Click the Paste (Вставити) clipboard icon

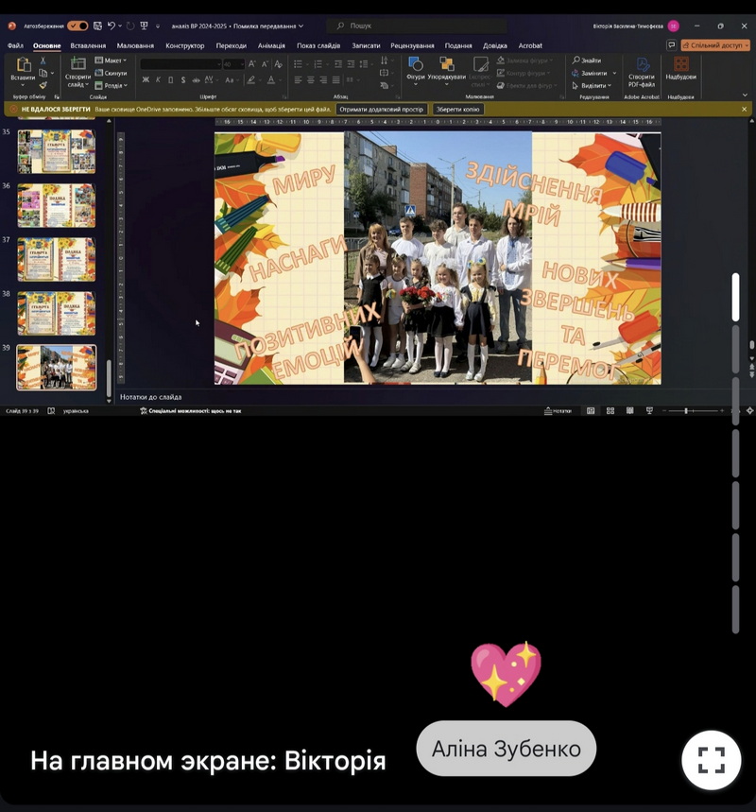[23, 65]
